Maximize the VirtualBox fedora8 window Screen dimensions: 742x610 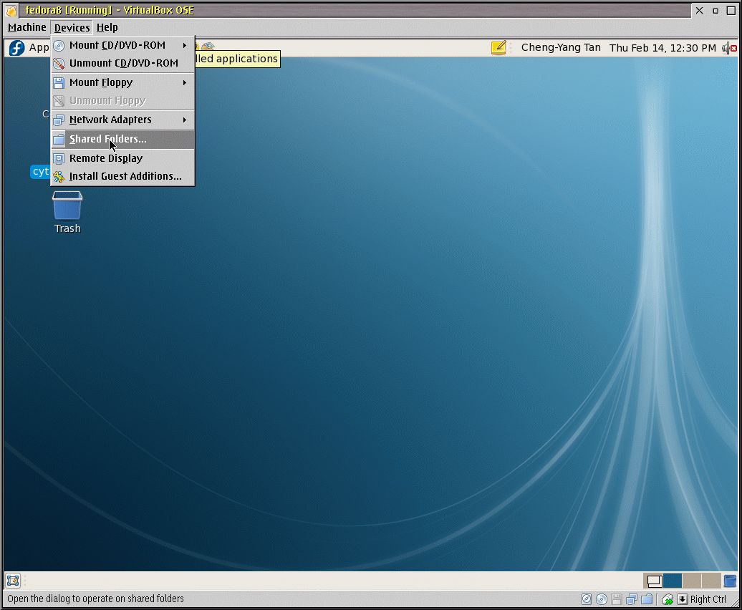point(731,11)
